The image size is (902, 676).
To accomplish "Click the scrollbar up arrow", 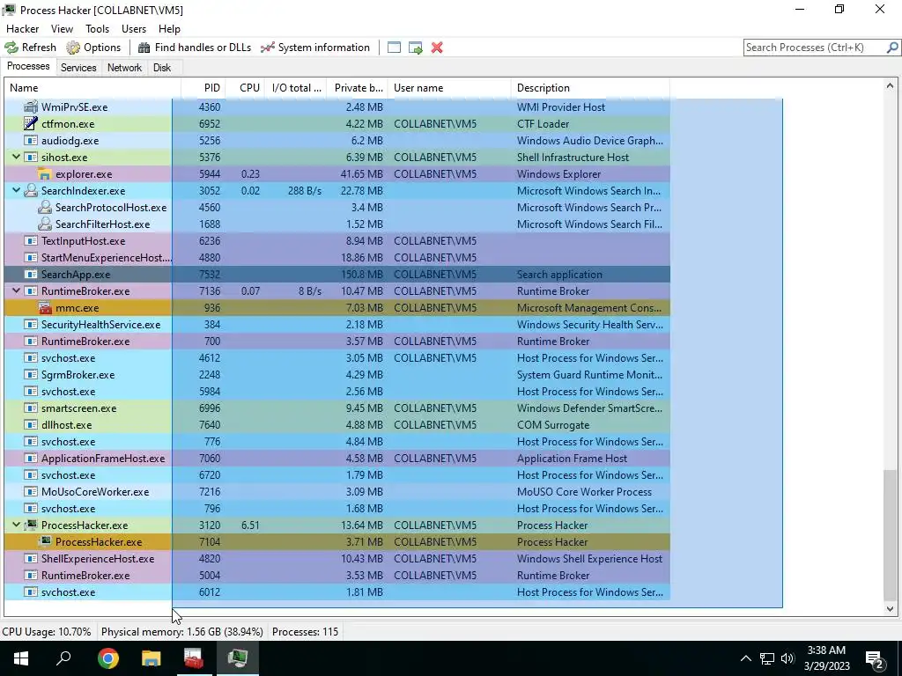I will [x=890, y=86].
